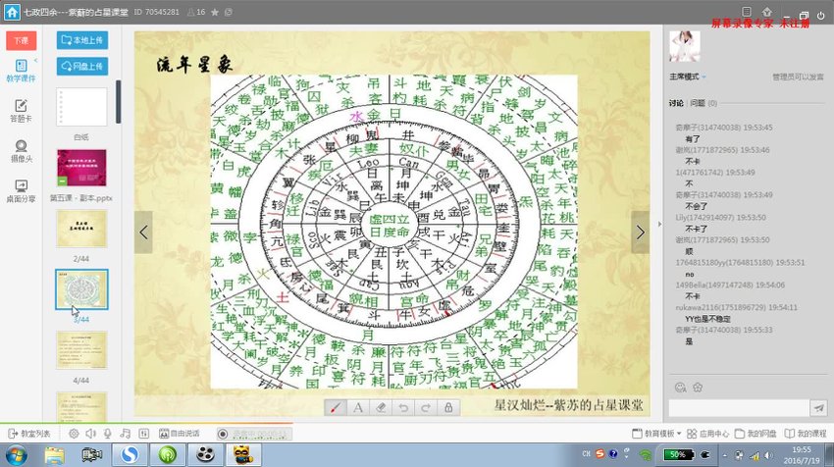Screen dimensions: 834x467
Task: Open the 摄像头 camera tool
Action: [x=22, y=151]
